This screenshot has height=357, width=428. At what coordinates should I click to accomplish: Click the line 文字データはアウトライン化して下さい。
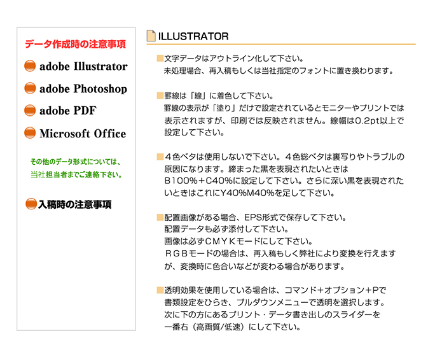click(x=234, y=59)
